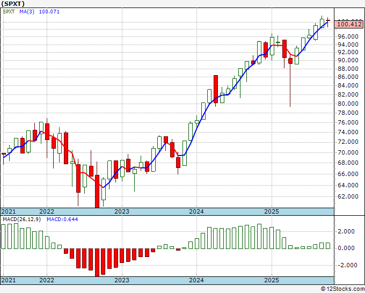Click 2022 on the price chart time axis
The width and height of the screenshot is (365, 293).
[x=47, y=211]
